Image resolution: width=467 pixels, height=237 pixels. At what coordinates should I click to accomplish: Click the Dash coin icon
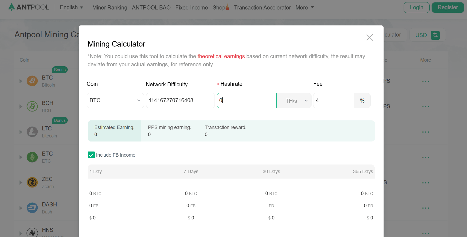32,208
